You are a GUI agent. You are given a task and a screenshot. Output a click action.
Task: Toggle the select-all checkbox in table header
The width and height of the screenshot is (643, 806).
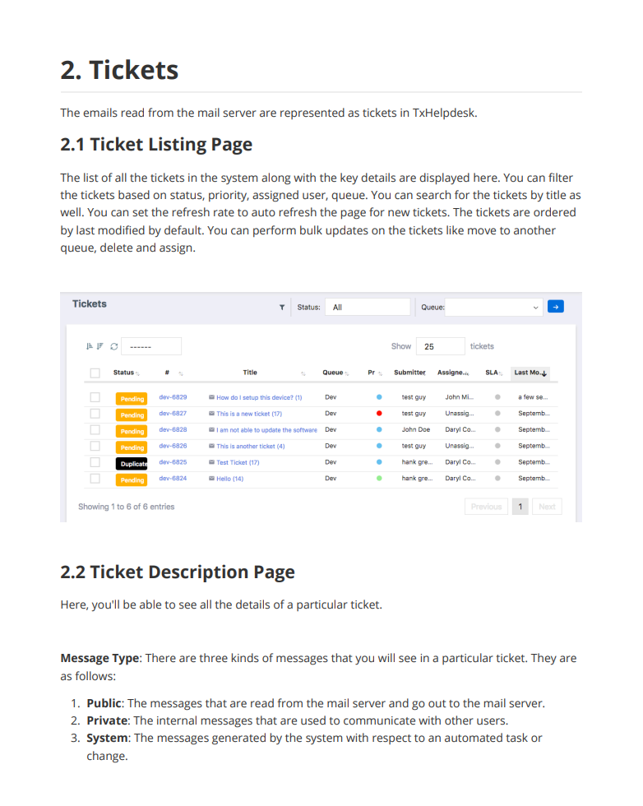coord(95,373)
